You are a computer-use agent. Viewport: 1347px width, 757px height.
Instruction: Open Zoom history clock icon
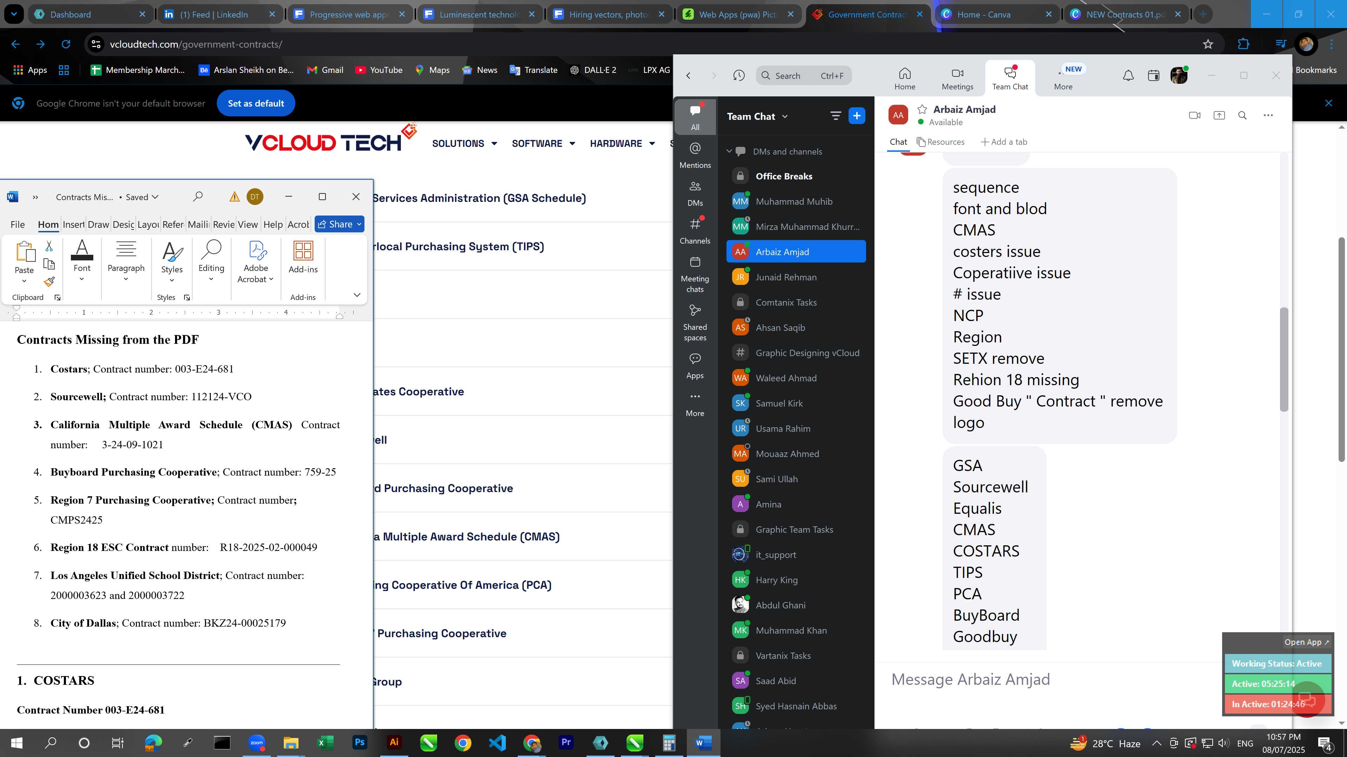pyautogui.click(x=738, y=75)
